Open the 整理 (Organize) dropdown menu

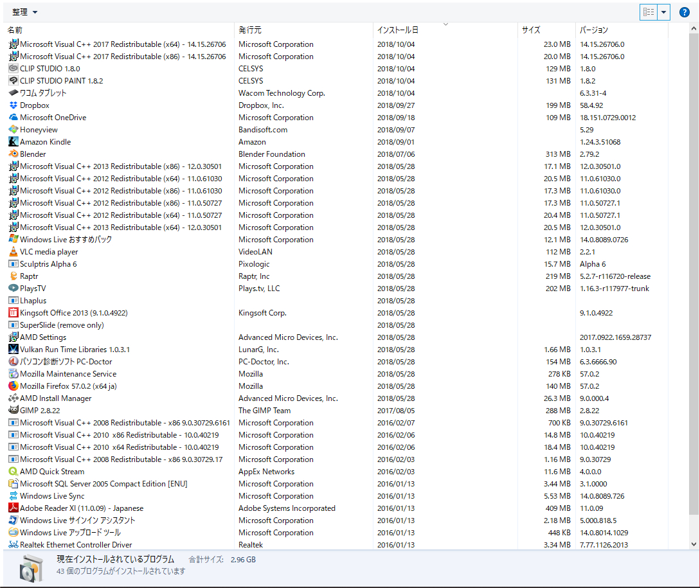(x=24, y=12)
